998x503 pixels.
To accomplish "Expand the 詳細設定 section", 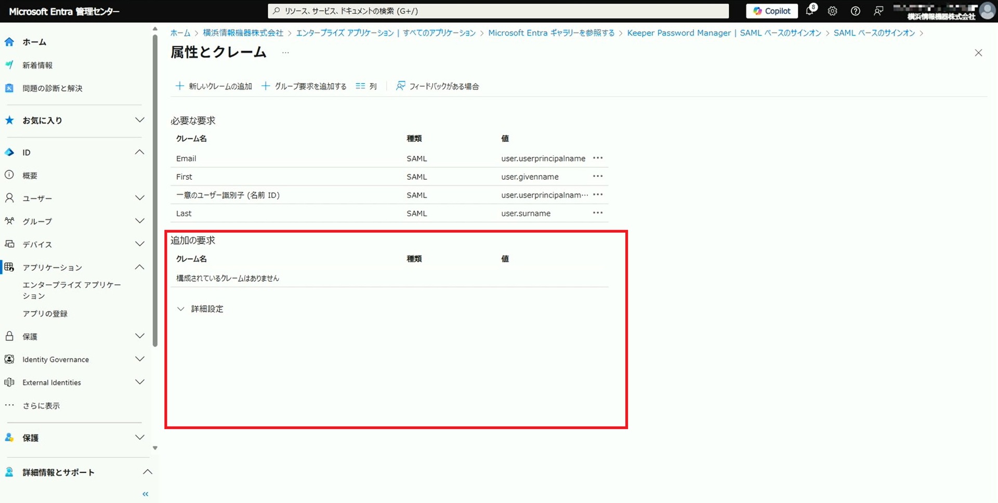I will tap(201, 309).
